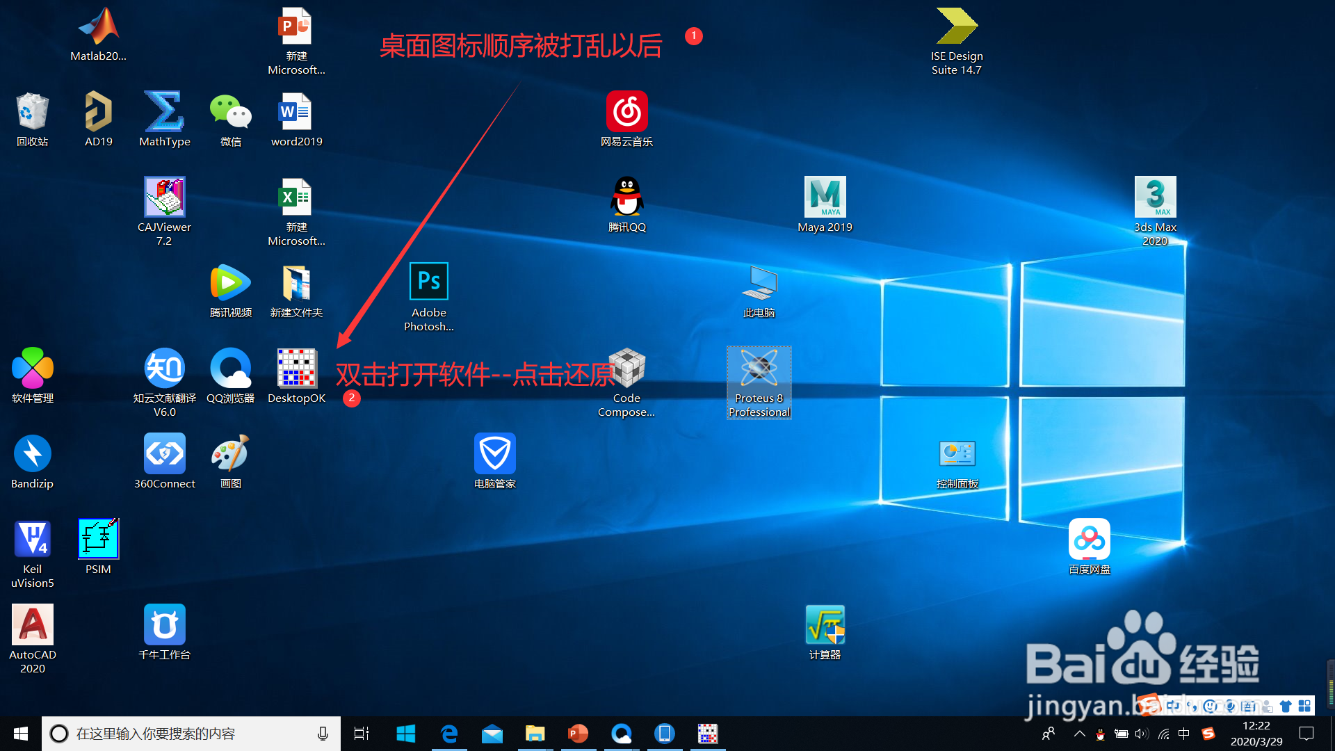This screenshot has height=751, width=1335.
Task: Open Task View on the taskbar
Action: click(362, 734)
